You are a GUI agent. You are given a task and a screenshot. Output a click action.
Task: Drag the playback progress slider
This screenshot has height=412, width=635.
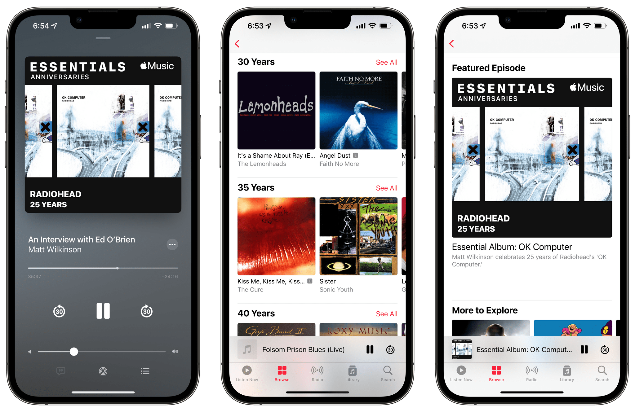pyautogui.click(x=117, y=267)
